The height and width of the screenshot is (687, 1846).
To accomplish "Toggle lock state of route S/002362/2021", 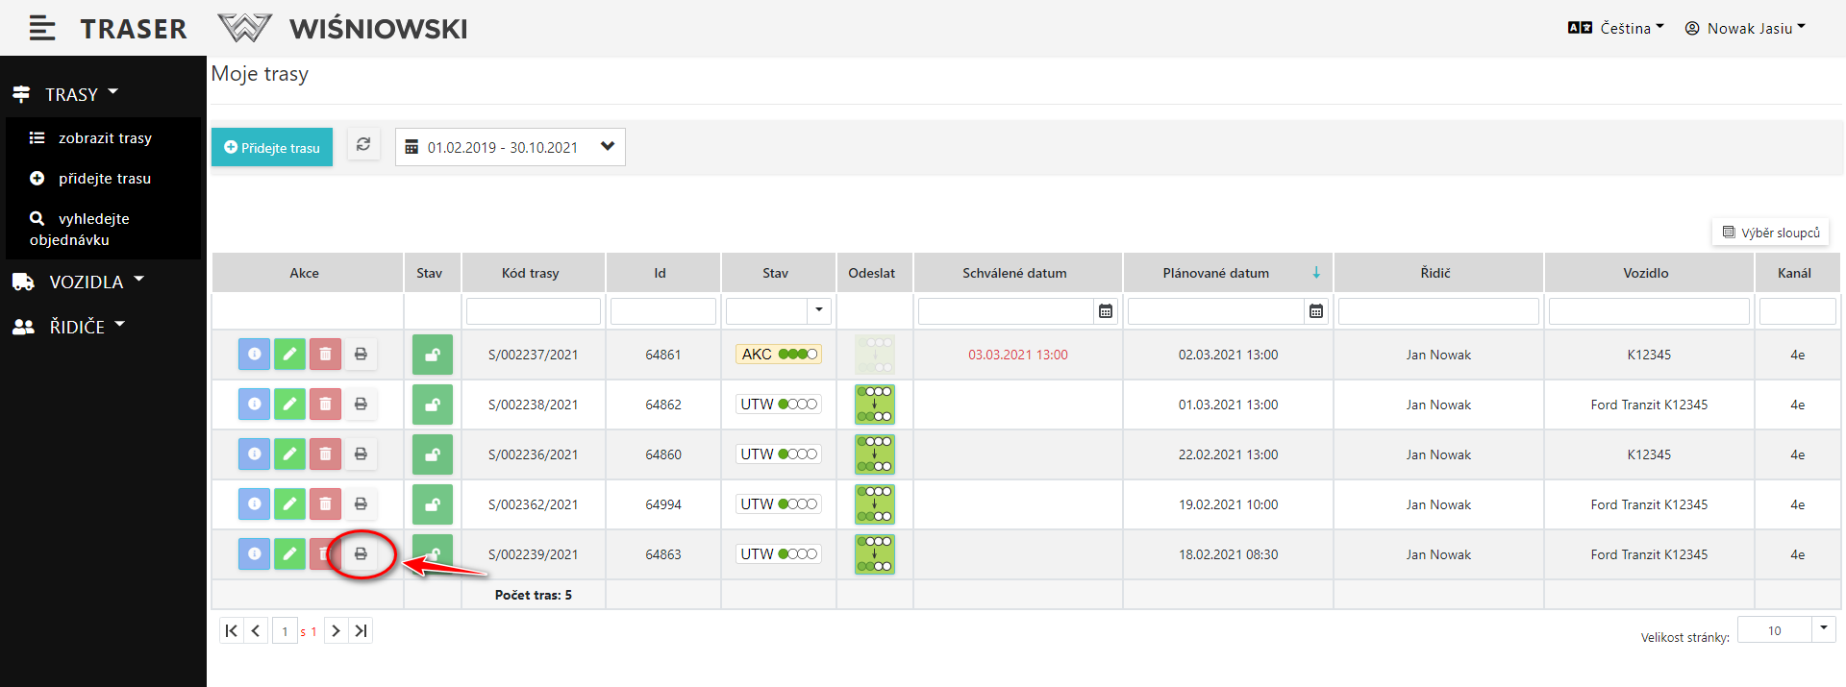I will pyautogui.click(x=433, y=504).
